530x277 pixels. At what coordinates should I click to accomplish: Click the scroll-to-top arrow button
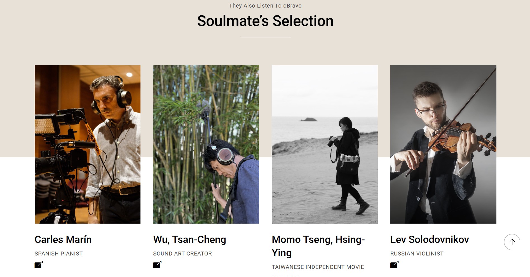(x=512, y=242)
